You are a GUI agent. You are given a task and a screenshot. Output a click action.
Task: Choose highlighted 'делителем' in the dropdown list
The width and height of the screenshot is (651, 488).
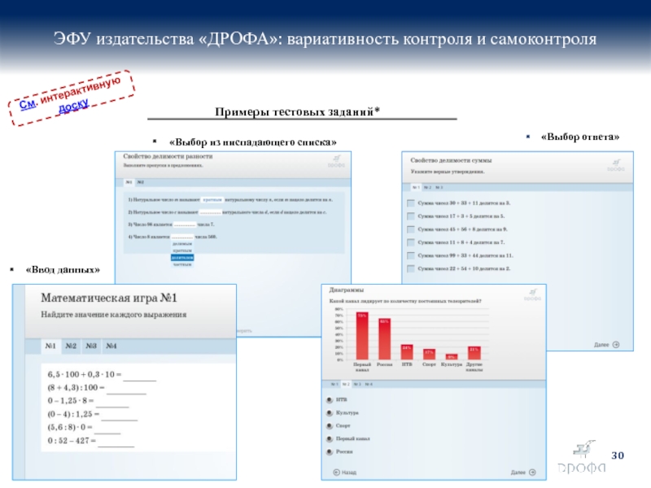coord(182,258)
